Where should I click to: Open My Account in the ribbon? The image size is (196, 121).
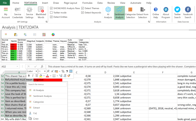click(6, 13)
